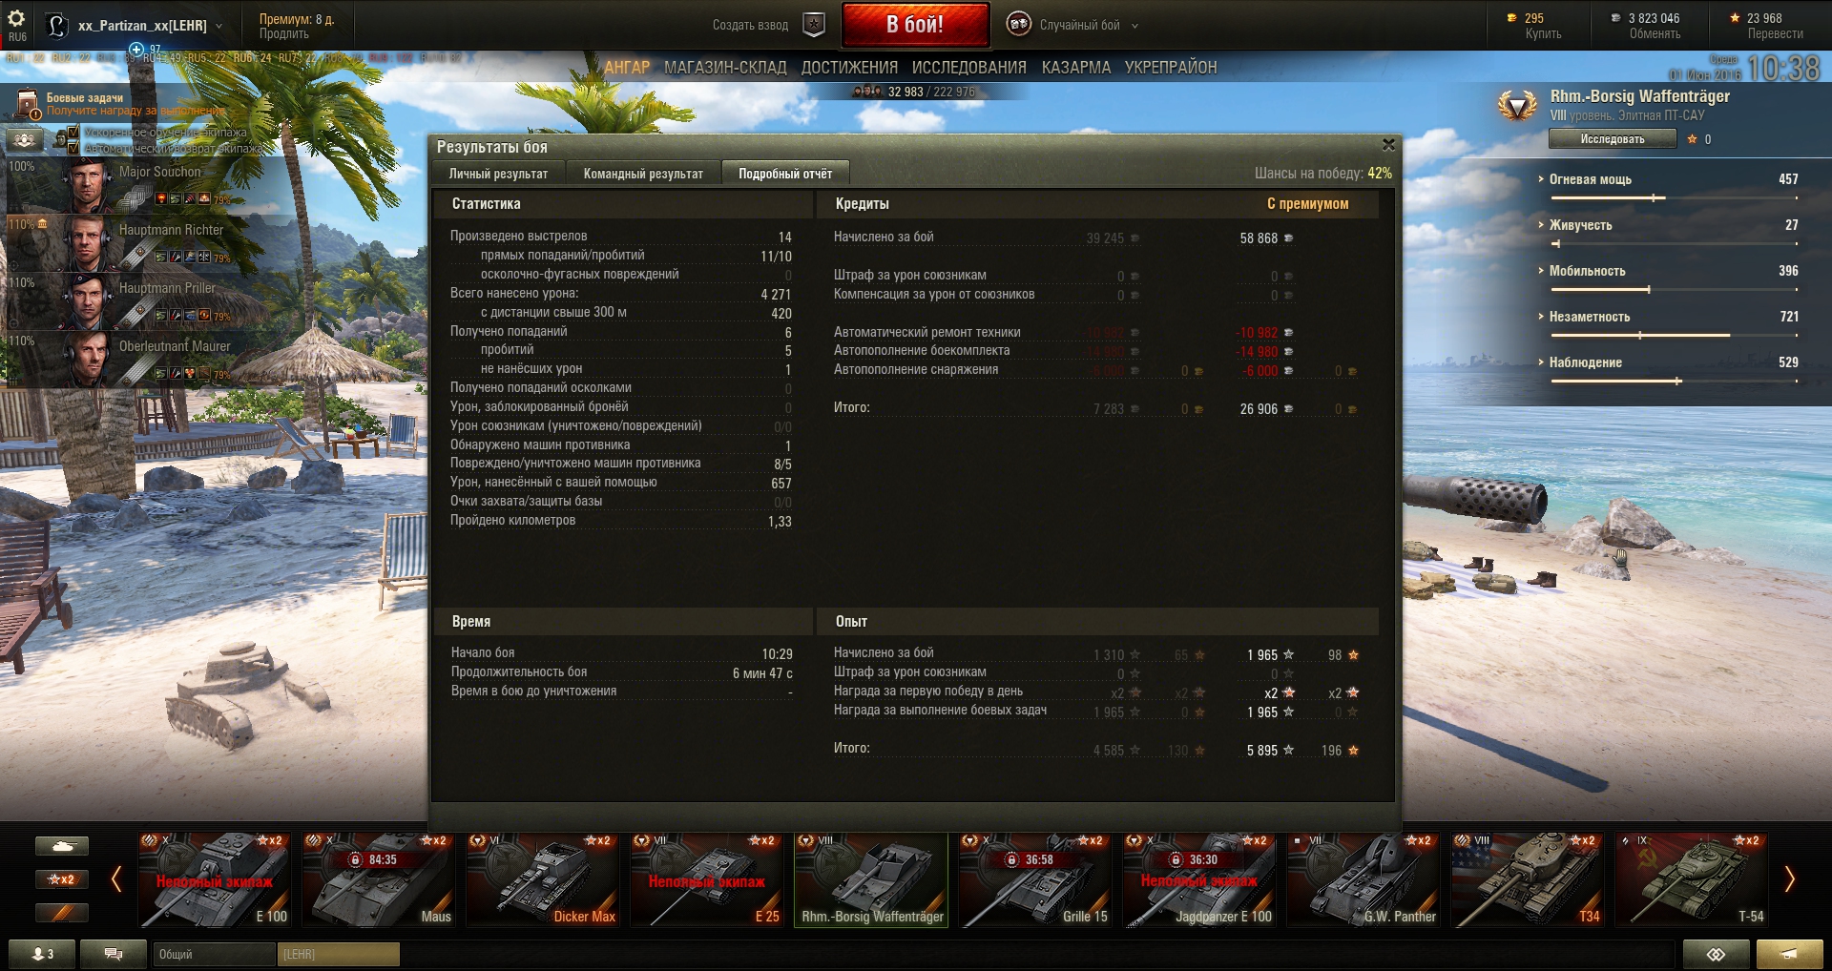Click the credits icon near 3 823 046

(x=1615, y=18)
